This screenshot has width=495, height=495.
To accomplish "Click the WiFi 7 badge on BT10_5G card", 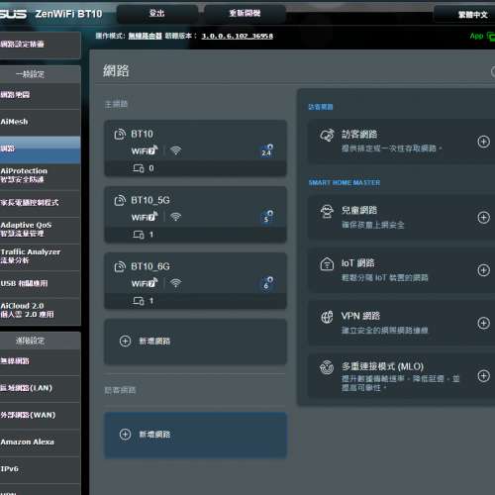I will pyautogui.click(x=145, y=217).
